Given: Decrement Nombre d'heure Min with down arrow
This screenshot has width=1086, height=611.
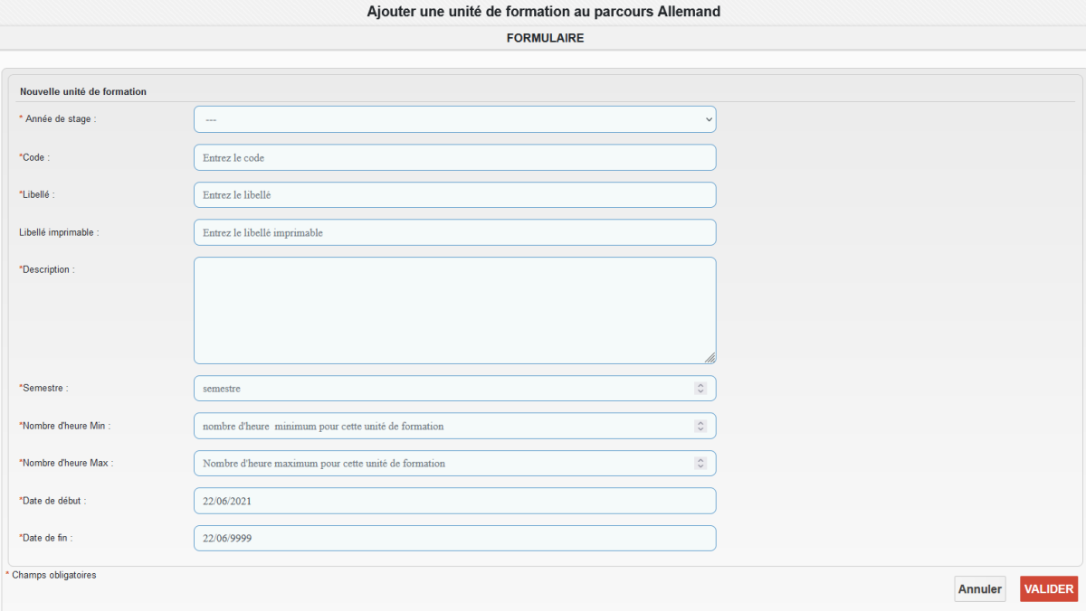Looking at the screenshot, I should tap(700, 429).
